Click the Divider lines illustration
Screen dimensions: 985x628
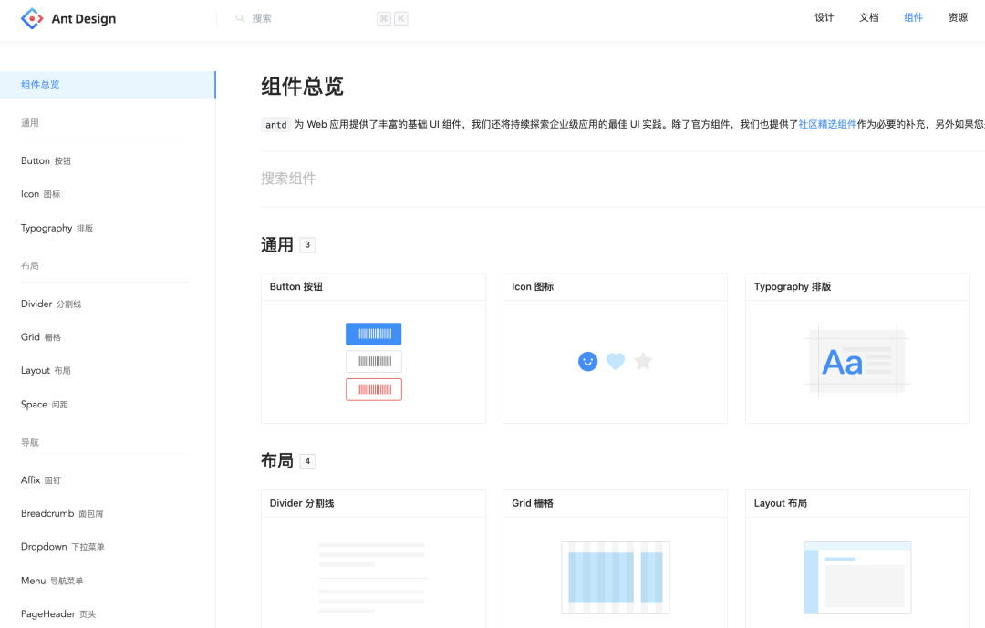click(372, 578)
